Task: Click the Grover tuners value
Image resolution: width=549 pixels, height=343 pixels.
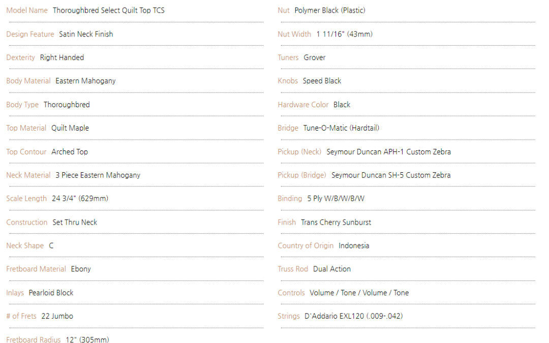Action: tap(315, 57)
